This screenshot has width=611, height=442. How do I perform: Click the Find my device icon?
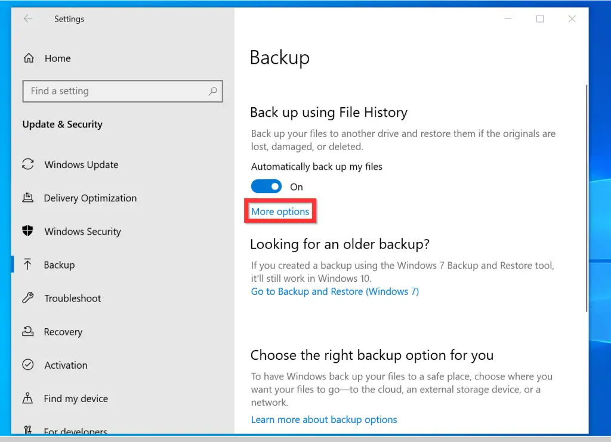tap(28, 398)
